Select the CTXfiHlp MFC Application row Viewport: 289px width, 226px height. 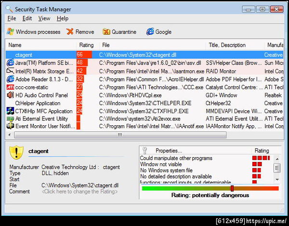144,111
